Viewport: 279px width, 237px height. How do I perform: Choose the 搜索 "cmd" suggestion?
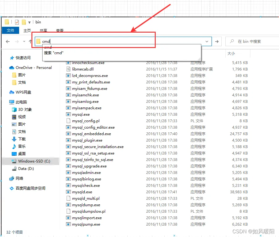tap(54, 53)
